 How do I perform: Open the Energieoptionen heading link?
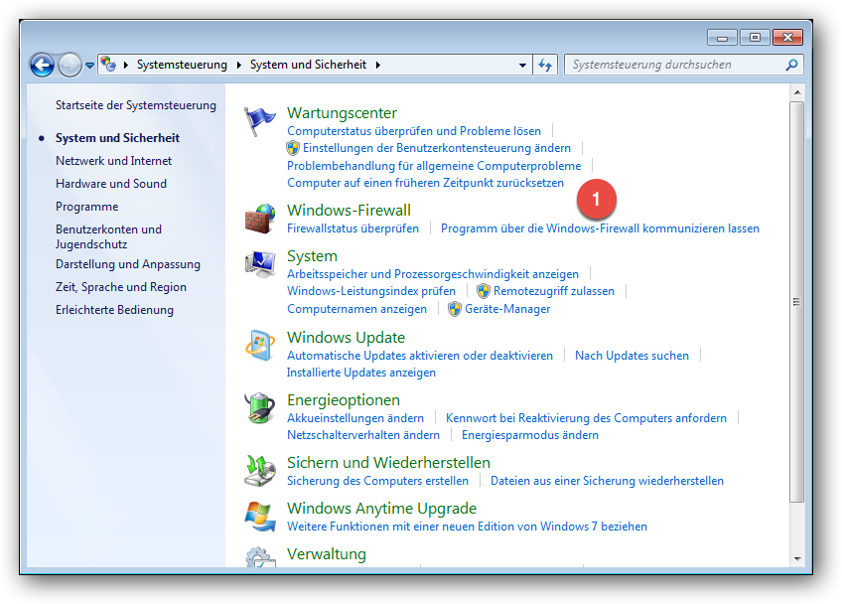pos(344,399)
